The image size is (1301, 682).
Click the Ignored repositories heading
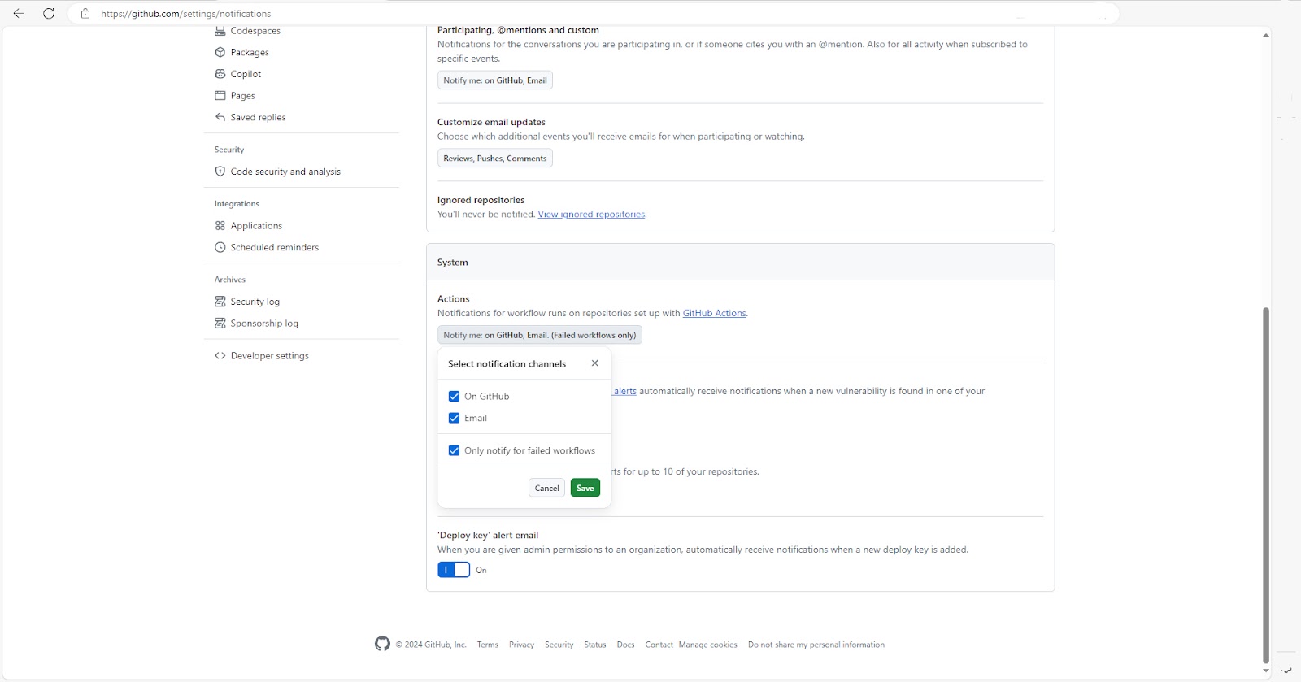click(481, 200)
